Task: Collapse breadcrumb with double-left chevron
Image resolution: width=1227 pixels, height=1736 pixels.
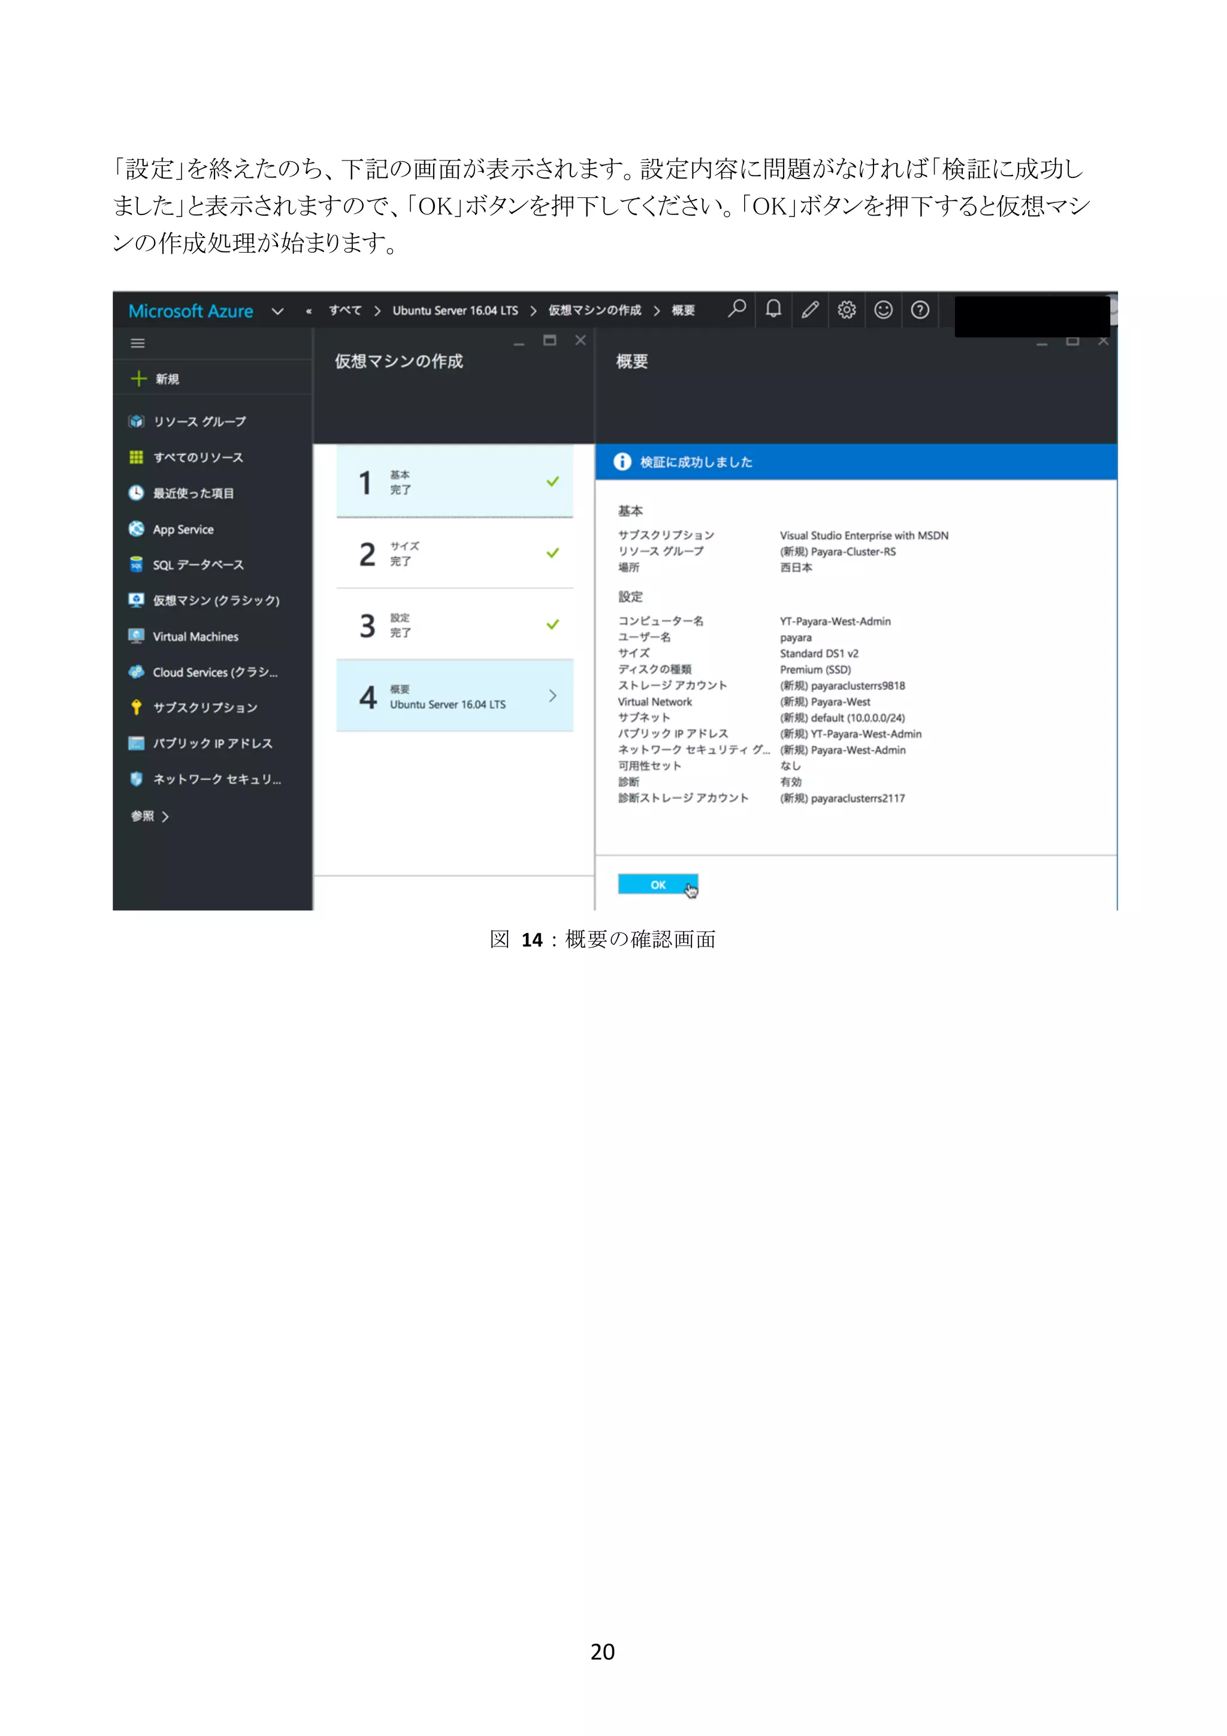Action: pyautogui.click(x=309, y=311)
